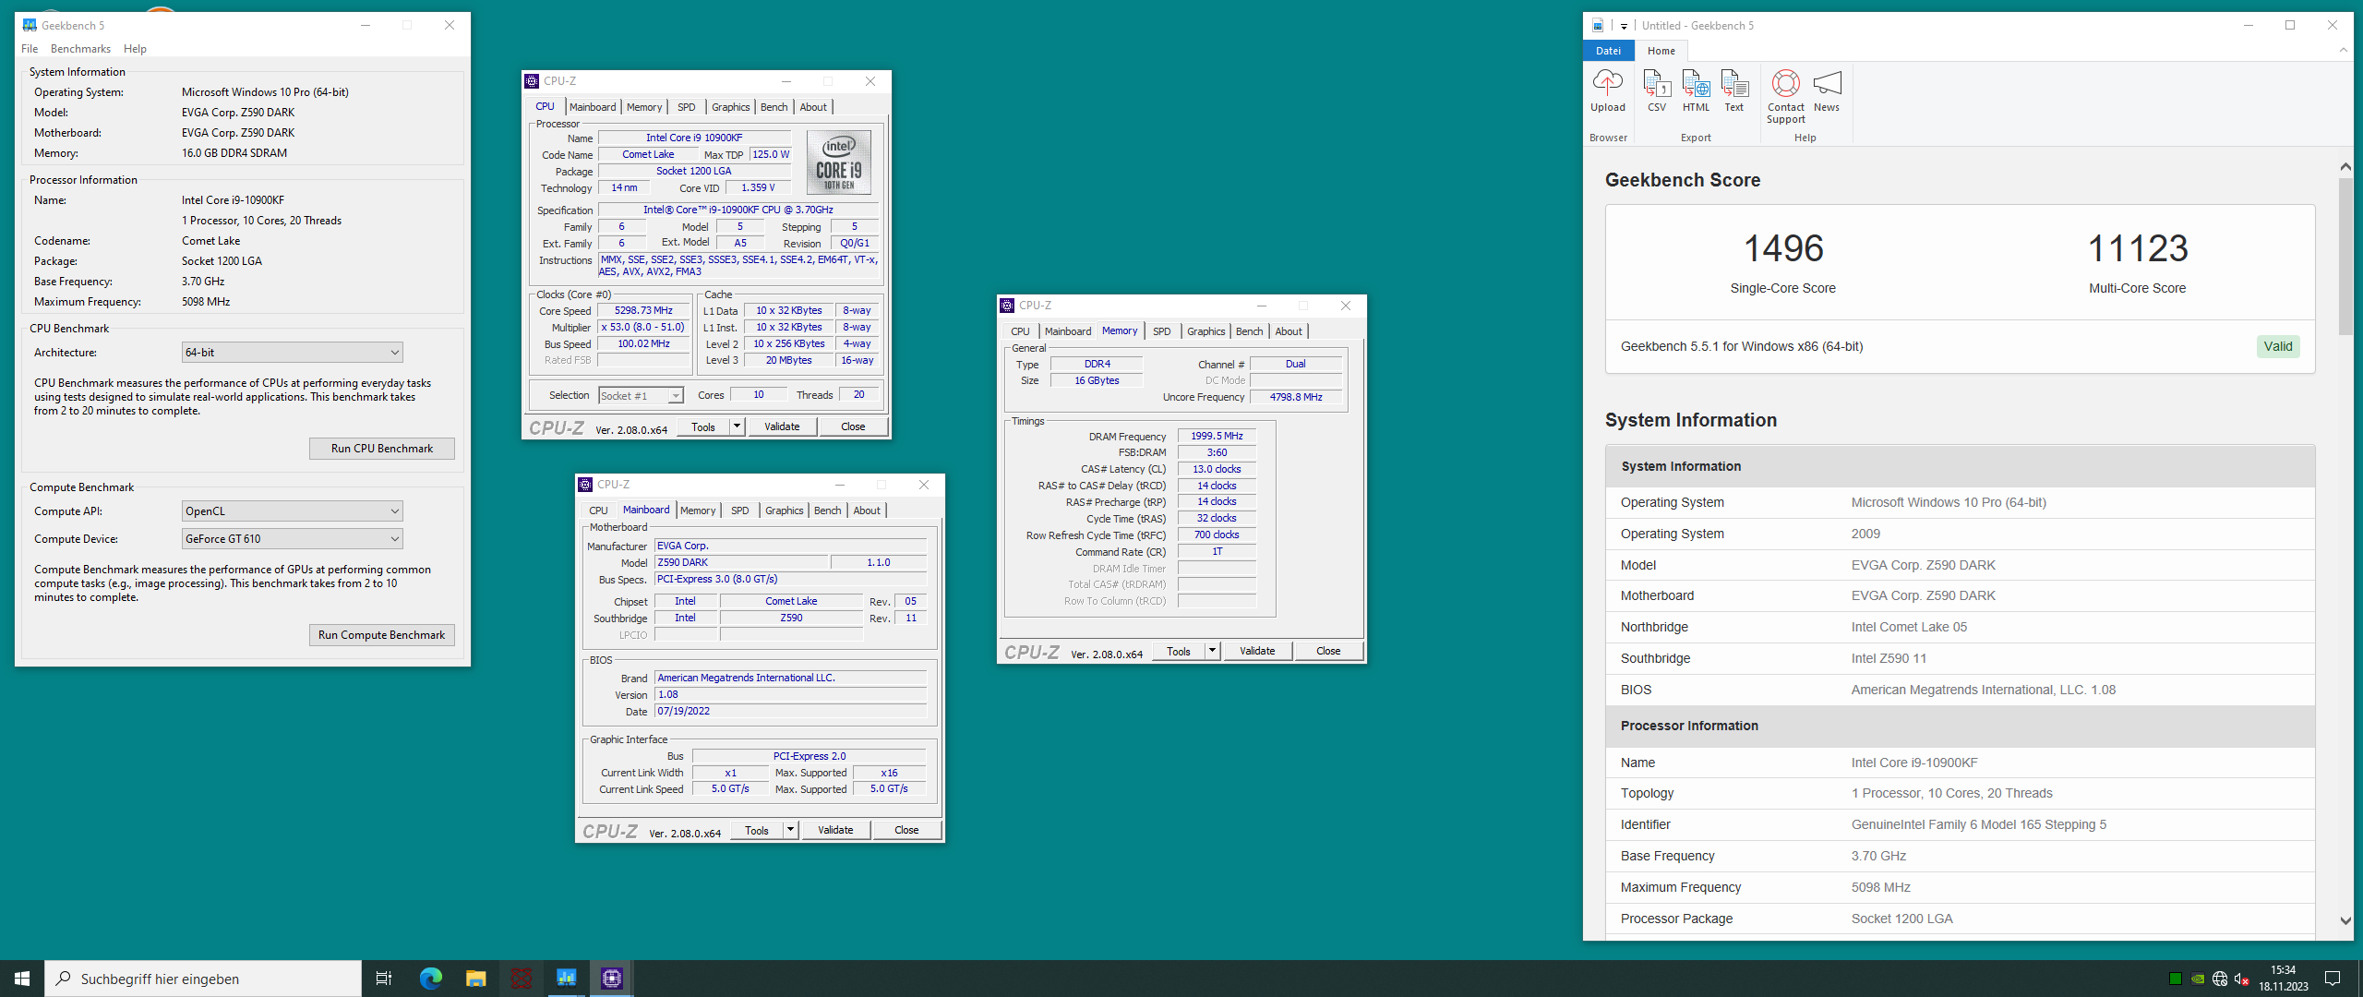This screenshot has height=997, width=2363.
Task: Click the Geekbench document icon in title bar
Action: click(x=1598, y=26)
